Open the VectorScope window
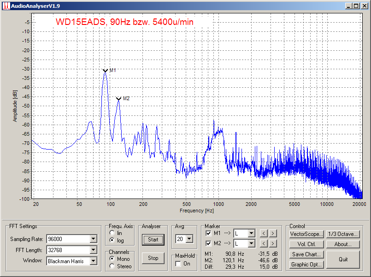 (306, 234)
